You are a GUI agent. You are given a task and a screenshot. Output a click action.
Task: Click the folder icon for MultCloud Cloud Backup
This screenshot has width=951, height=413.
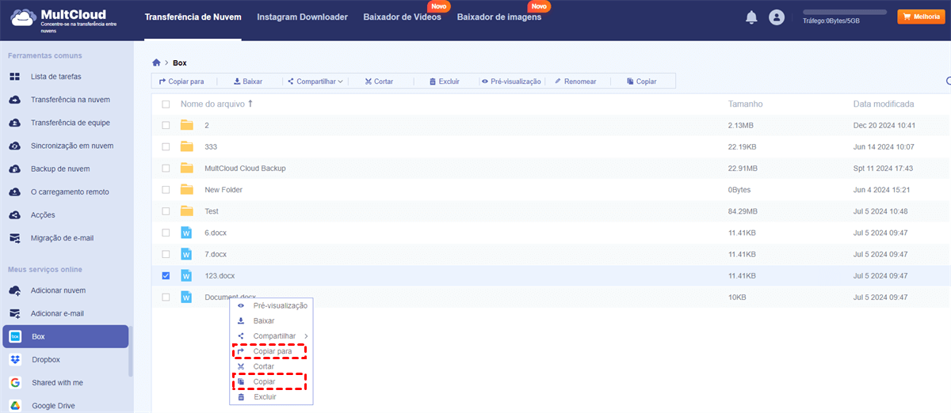tap(187, 168)
